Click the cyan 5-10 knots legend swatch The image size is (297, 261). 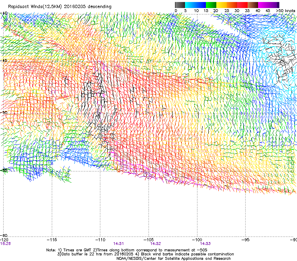(x=190, y=5)
